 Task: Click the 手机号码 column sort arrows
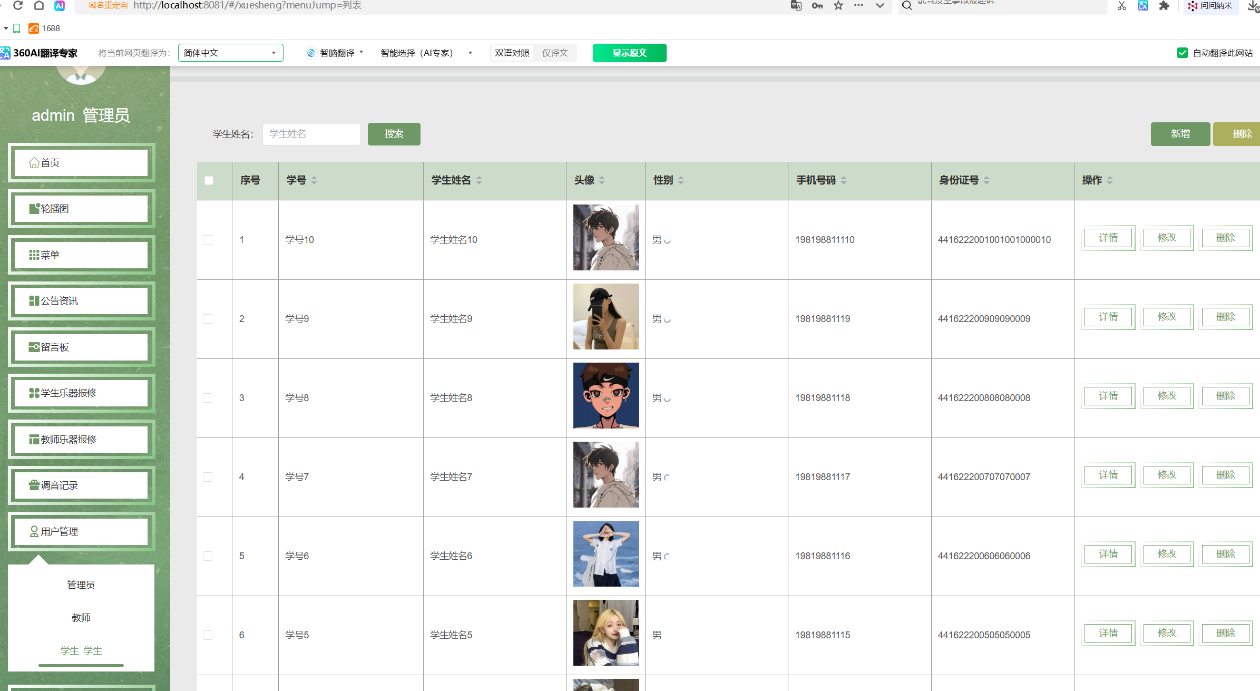coord(844,180)
